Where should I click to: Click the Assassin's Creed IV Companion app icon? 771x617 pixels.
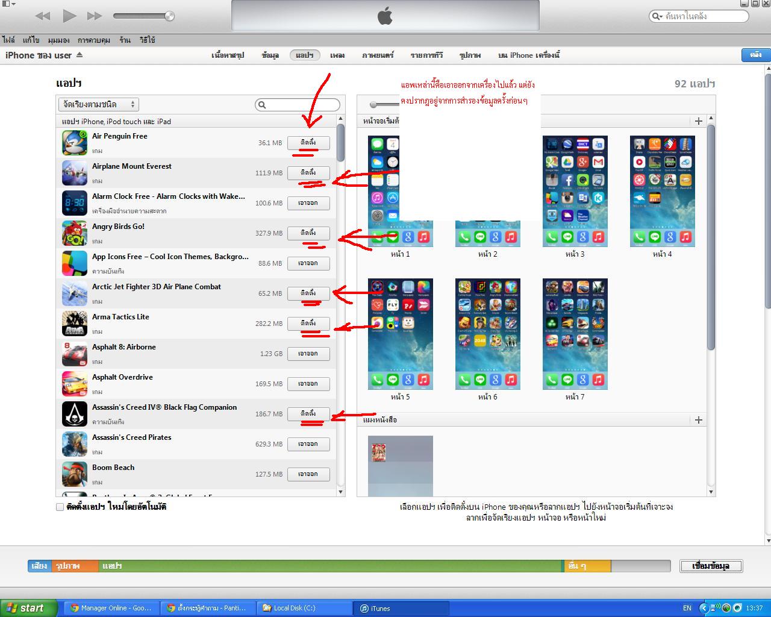pyautogui.click(x=75, y=414)
